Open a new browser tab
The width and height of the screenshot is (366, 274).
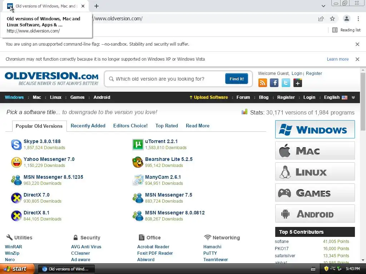[x=97, y=6]
